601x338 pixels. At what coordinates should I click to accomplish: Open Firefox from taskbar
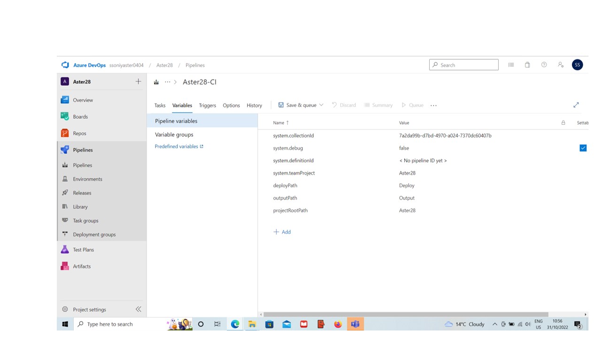pyautogui.click(x=338, y=324)
